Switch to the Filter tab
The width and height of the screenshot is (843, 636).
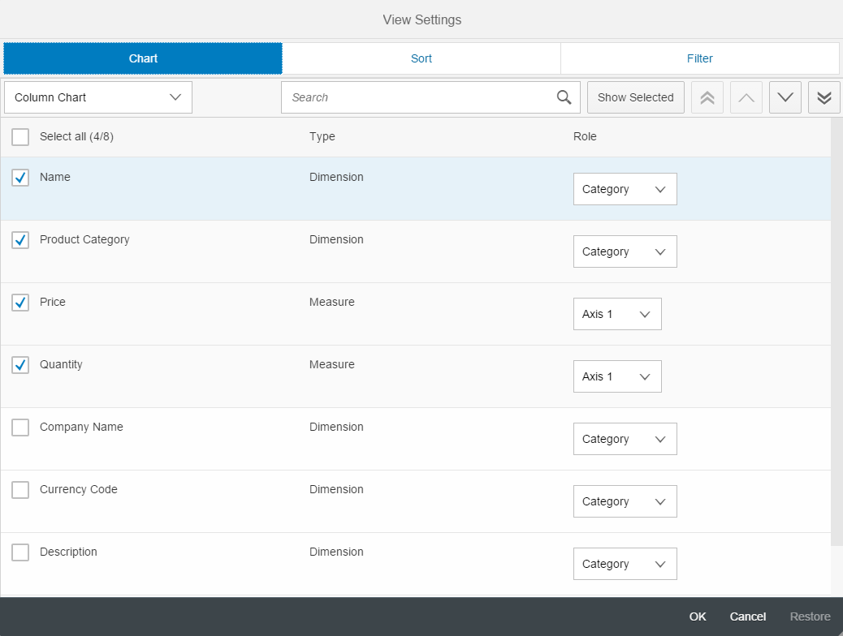point(699,58)
